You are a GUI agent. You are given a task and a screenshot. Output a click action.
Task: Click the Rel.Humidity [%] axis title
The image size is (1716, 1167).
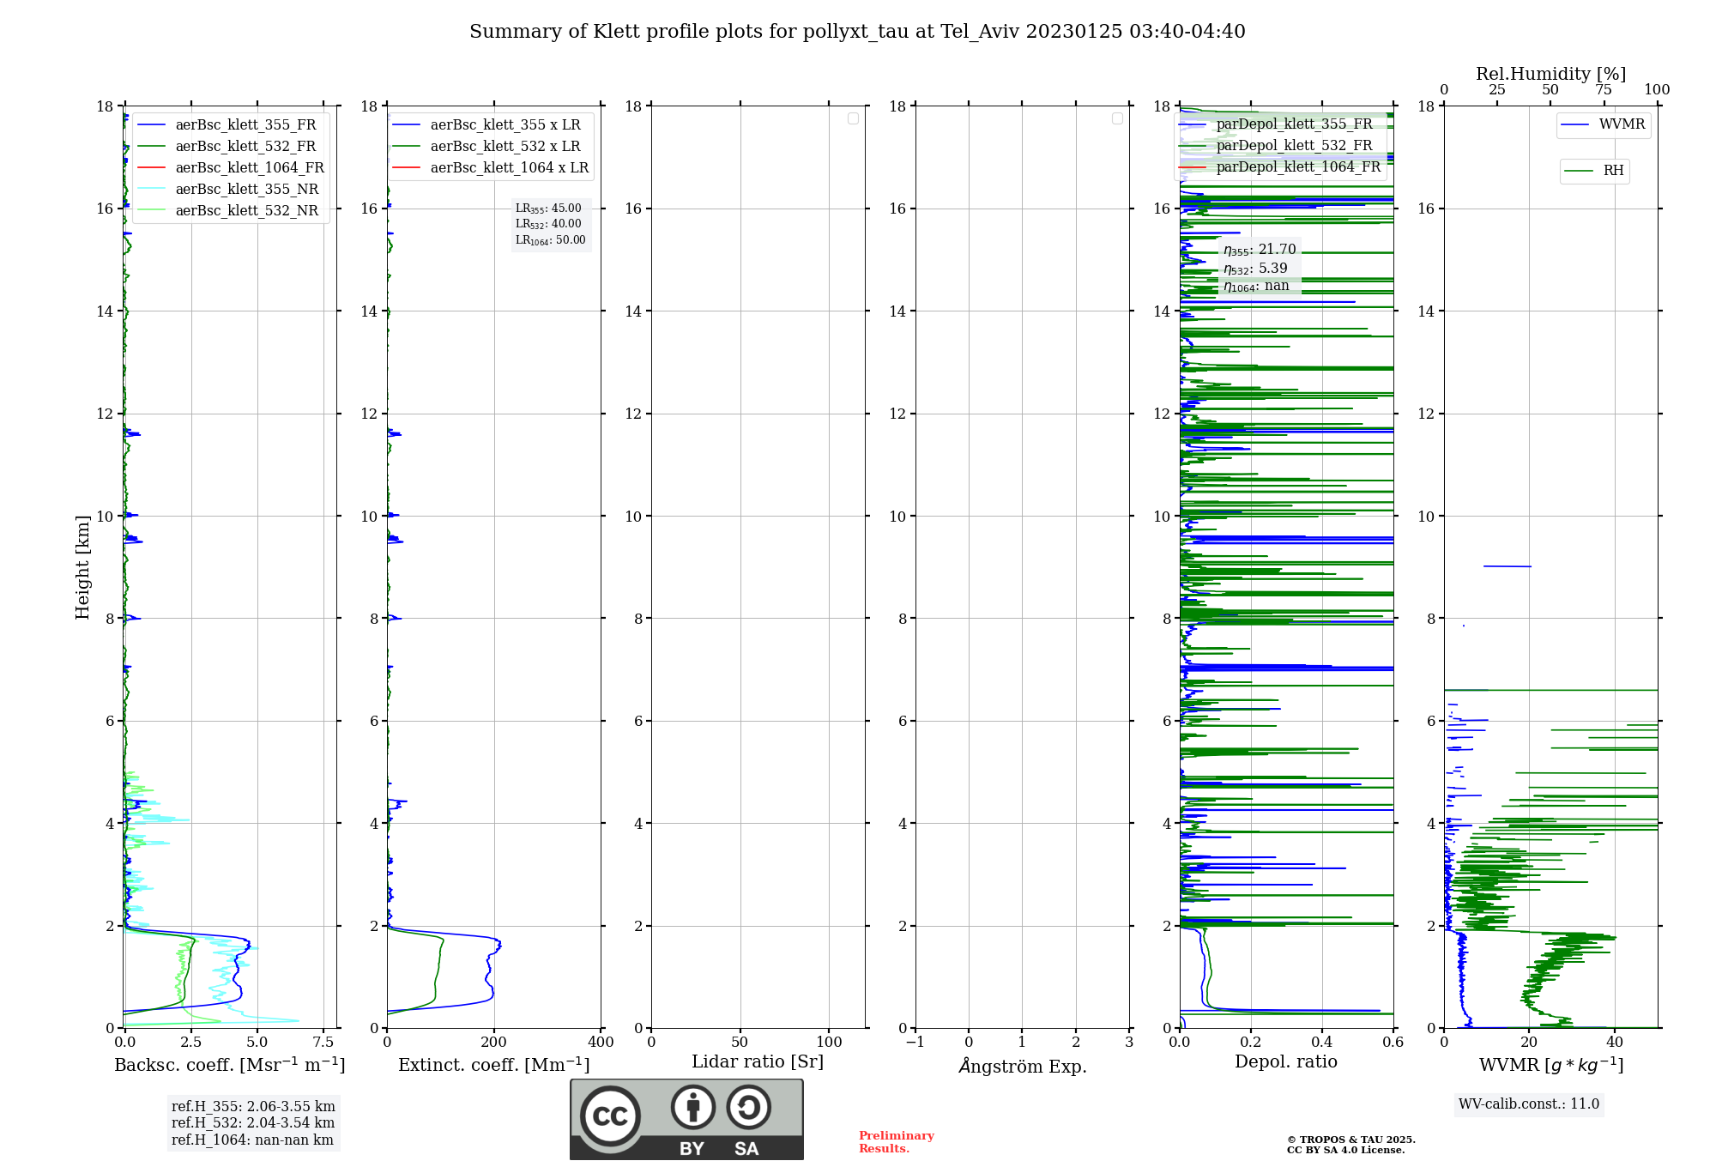1550,74
